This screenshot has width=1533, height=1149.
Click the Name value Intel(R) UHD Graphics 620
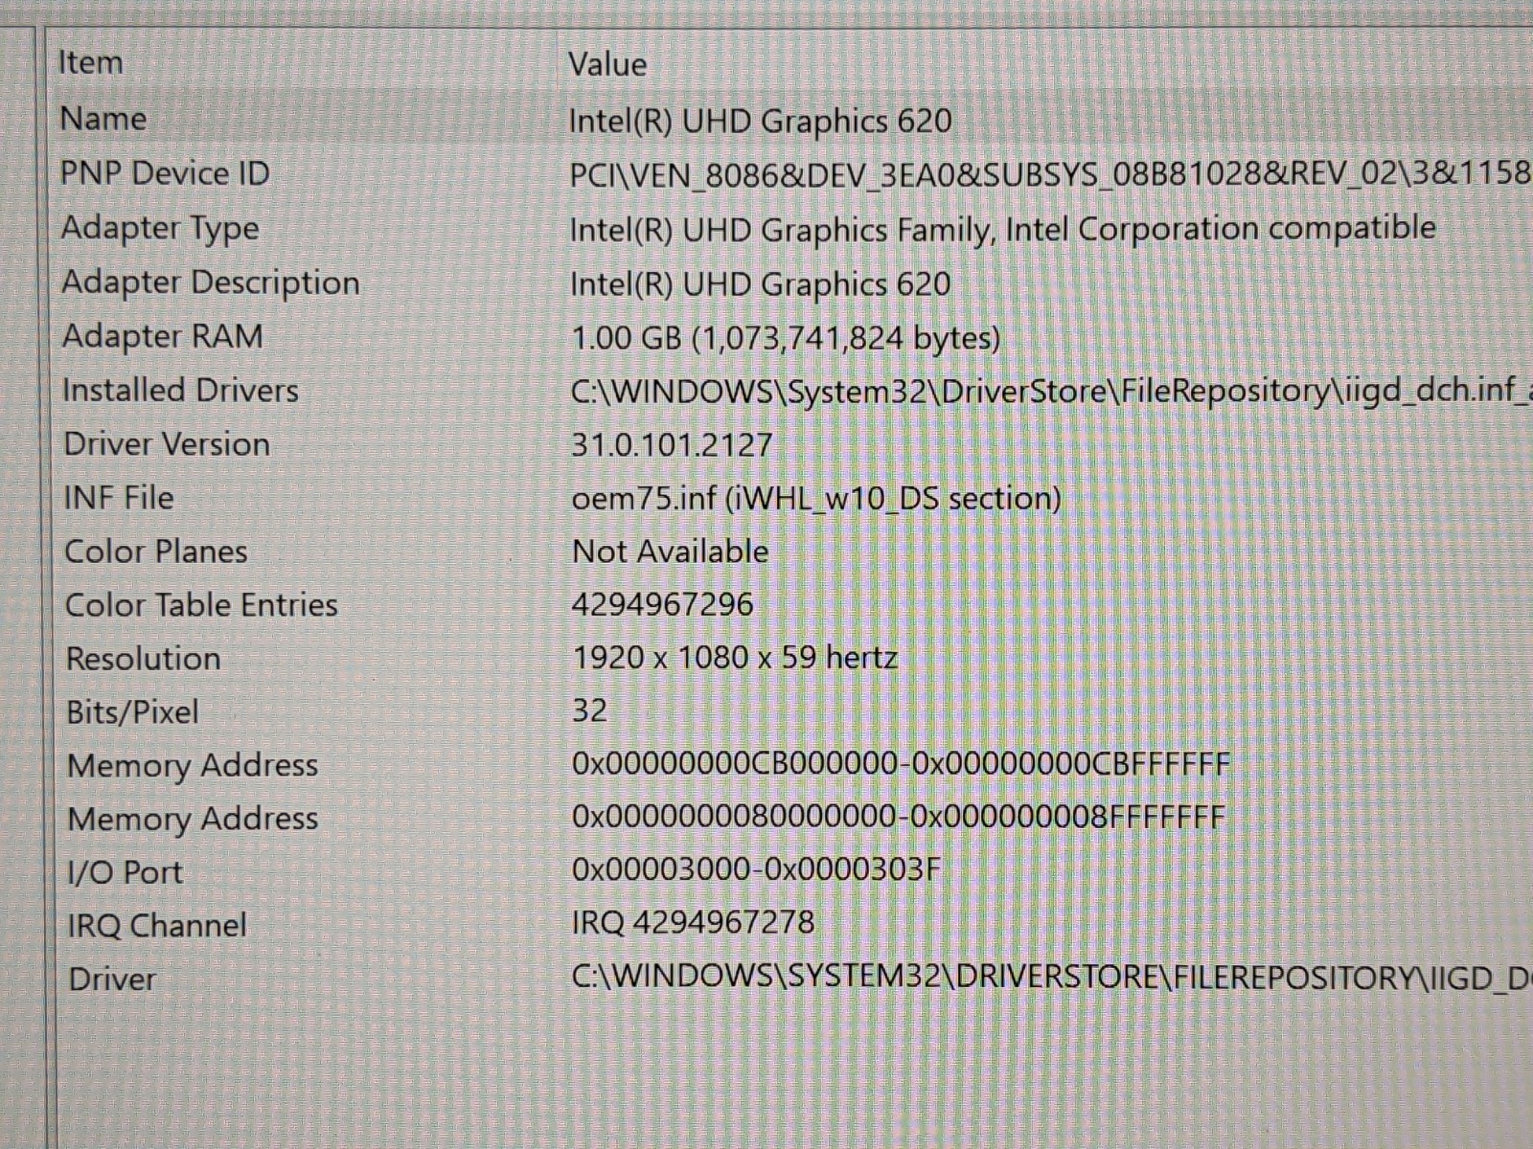click(x=760, y=121)
